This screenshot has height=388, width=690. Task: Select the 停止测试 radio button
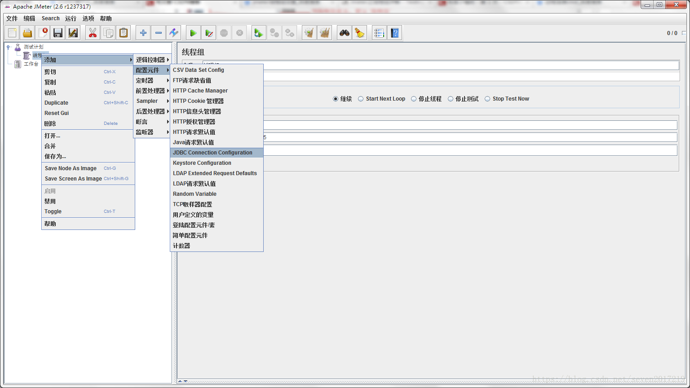[x=451, y=99]
